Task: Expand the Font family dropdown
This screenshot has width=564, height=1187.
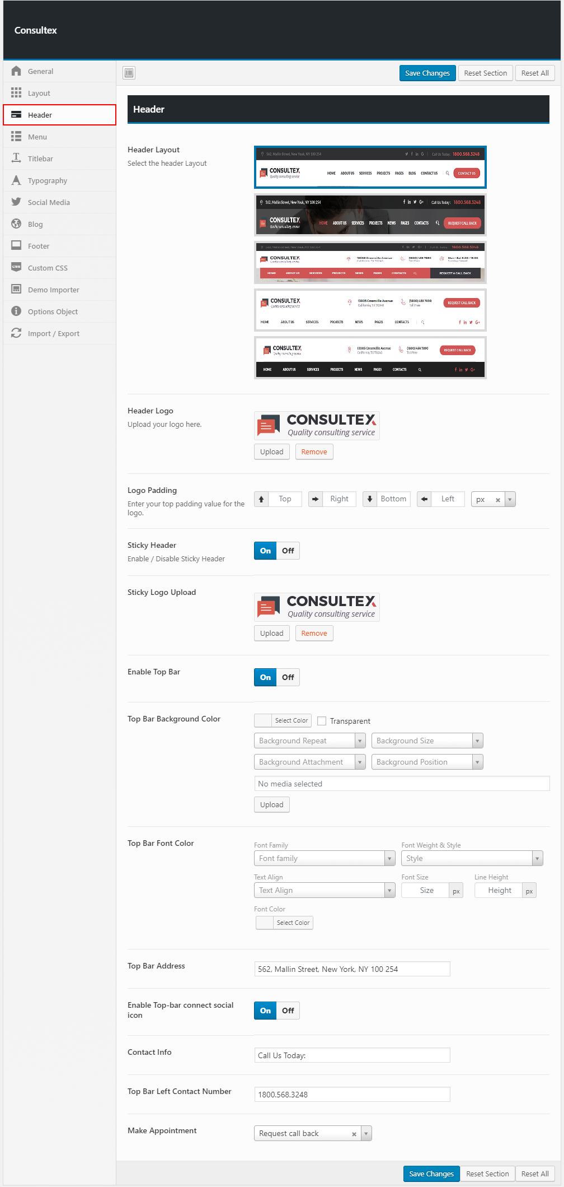Action: (x=325, y=858)
